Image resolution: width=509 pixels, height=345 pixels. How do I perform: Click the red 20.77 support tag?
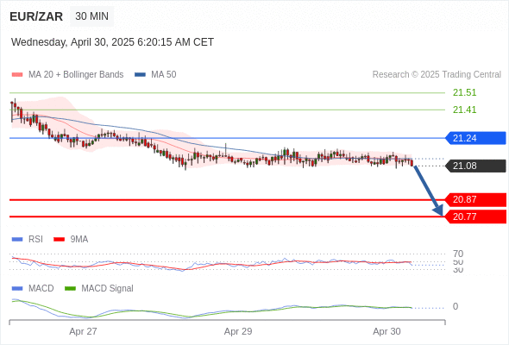click(x=475, y=216)
